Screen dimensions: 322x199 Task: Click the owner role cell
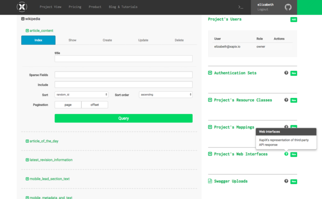pos(260,47)
